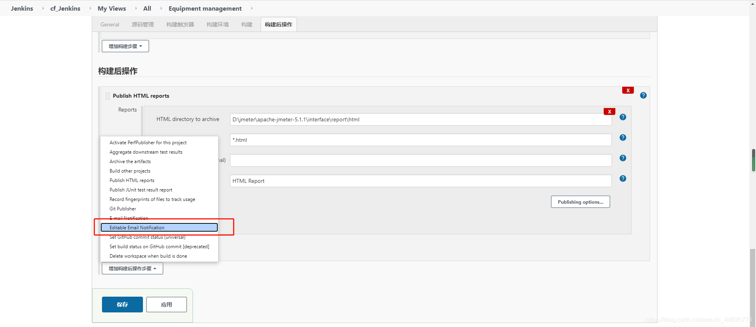Choose Publish JUnit test result report

pyautogui.click(x=159, y=190)
